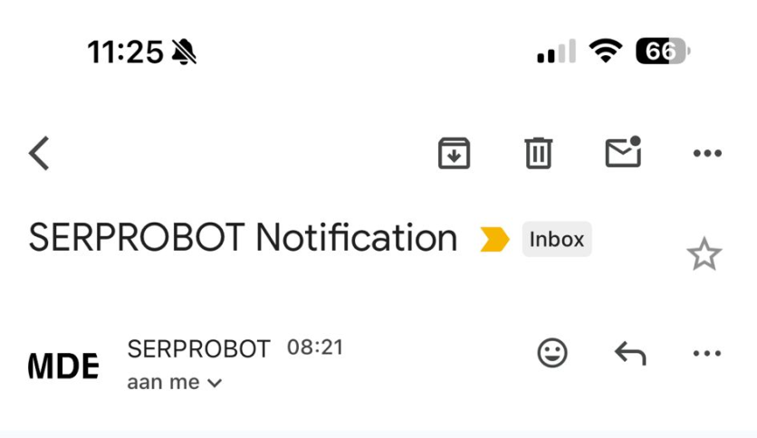
Task: Tap the silent mode bell icon
Action: [184, 53]
